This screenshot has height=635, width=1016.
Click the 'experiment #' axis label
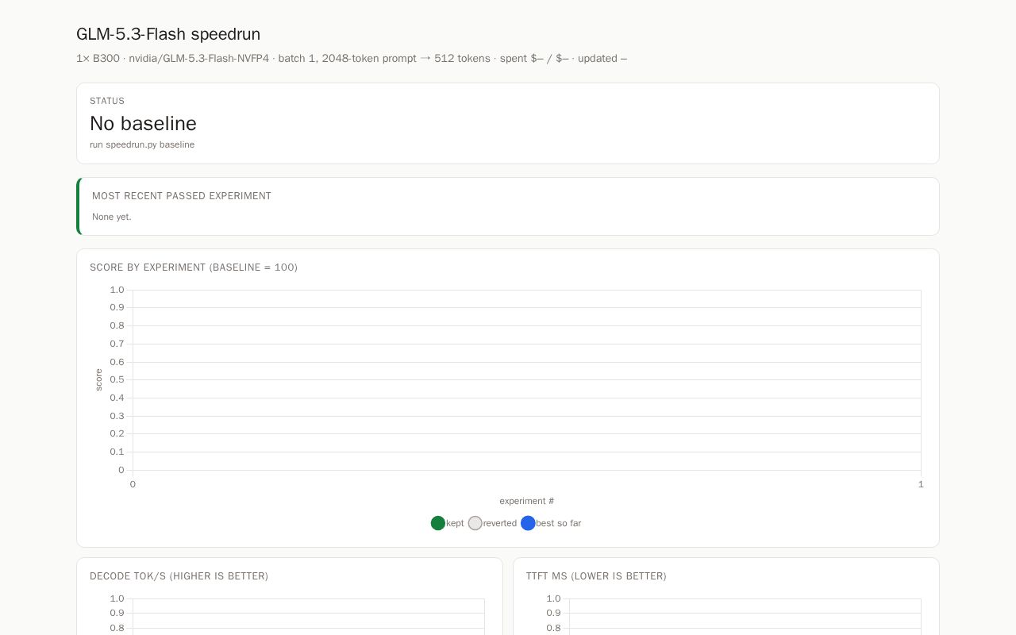[527, 501]
